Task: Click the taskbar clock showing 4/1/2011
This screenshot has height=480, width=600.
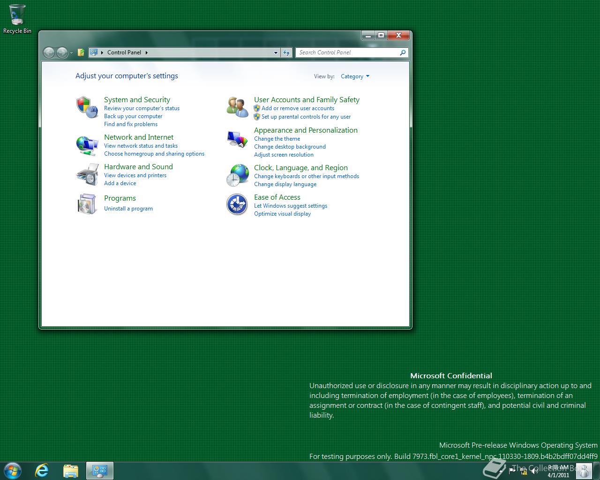Action: click(x=558, y=471)
